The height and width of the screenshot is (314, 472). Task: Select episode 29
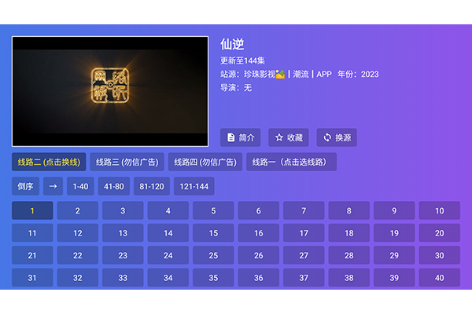pos(394,255)
